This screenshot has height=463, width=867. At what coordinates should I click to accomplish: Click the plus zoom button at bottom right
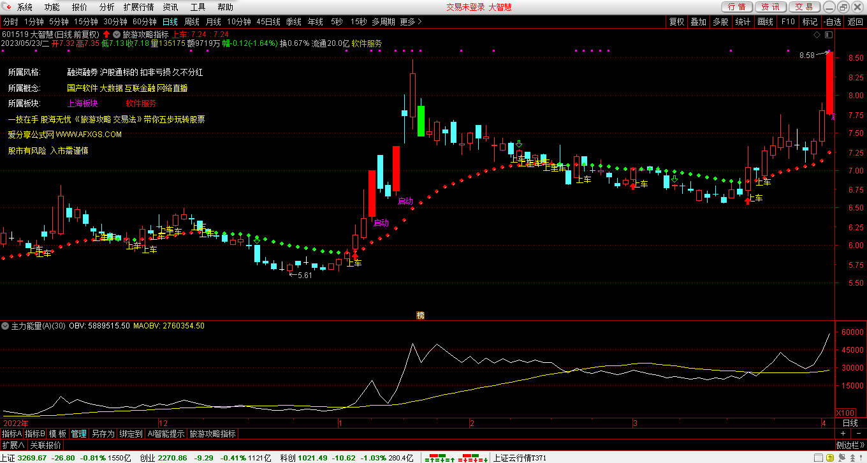(x=843, y=434)
